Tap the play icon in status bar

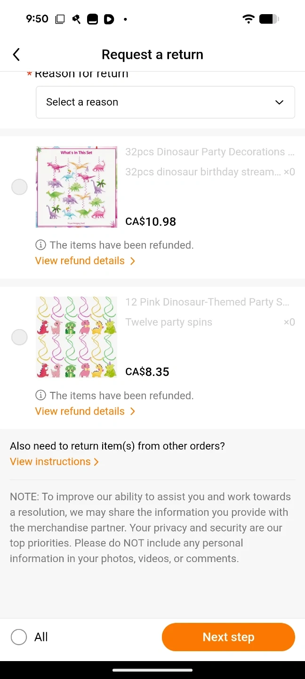click(x=109, y=19)
